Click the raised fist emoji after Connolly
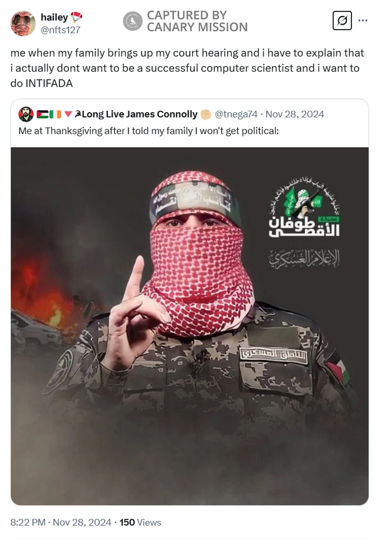The image size is (377, 539). (205, 114)
